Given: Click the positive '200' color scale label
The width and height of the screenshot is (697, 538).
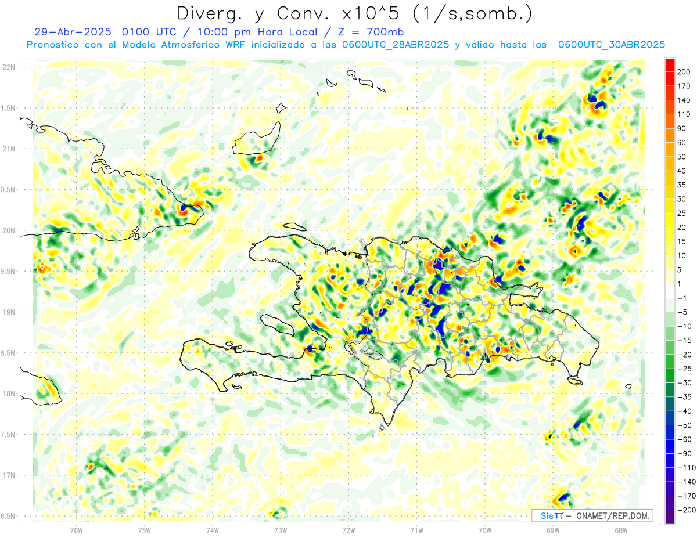Looking at the screenshot, I should (684, 72).
